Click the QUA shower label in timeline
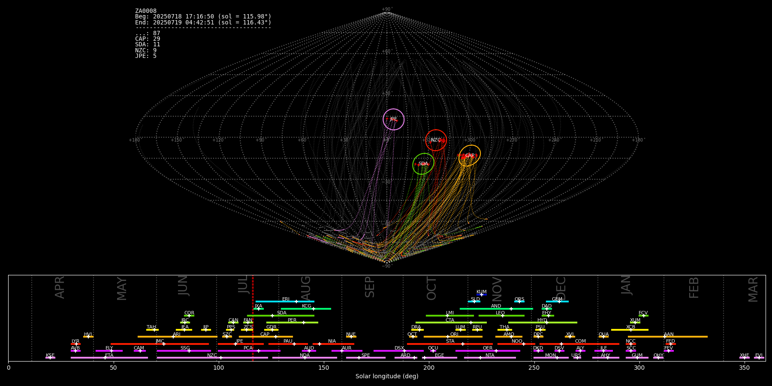 tap(603, 335)
